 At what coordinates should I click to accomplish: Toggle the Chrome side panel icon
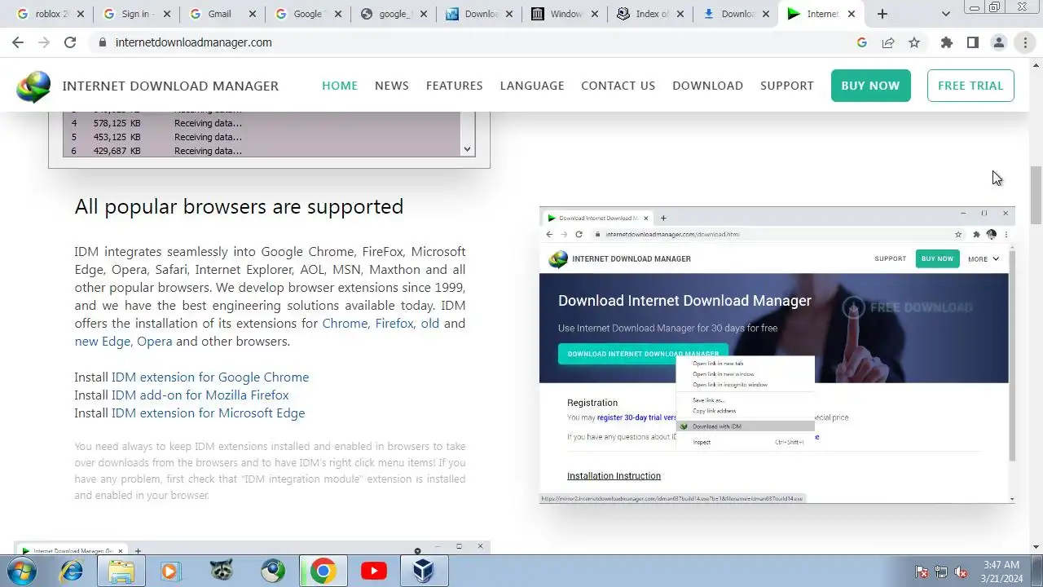(x=973, y=42)
